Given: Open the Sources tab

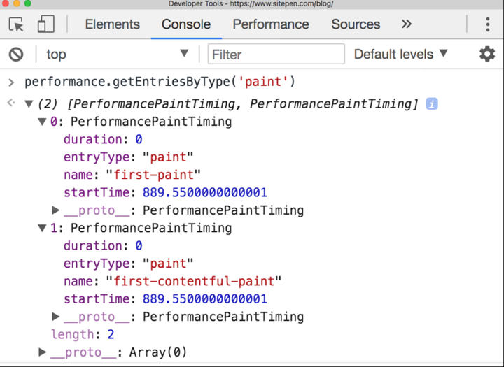Looking at the screenshot, I should [356, 24].
